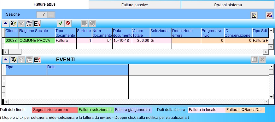
Task: Click blue up-arrow icon in EVENTI toolbar
Action: tap(6, 60)
